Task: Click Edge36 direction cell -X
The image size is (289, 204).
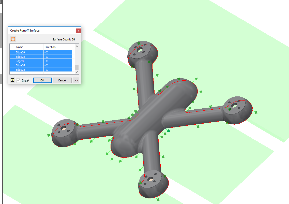Action: point(58,61)
